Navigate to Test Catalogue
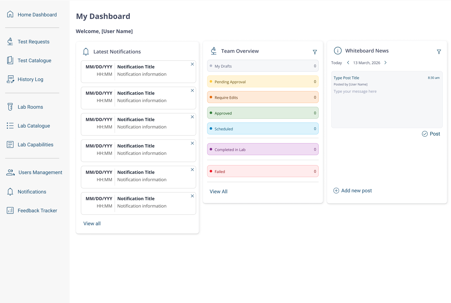 click(x=34, y=61)
